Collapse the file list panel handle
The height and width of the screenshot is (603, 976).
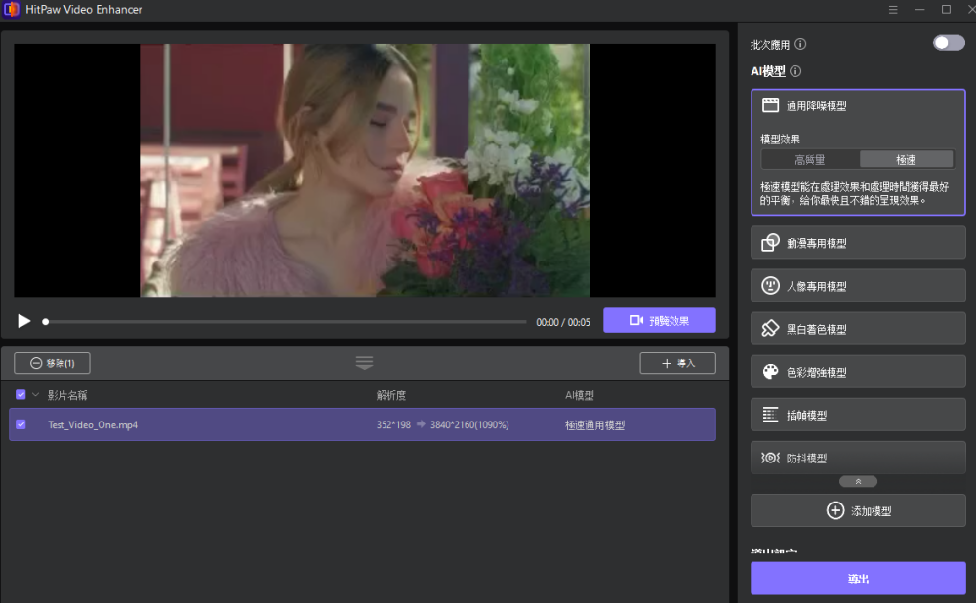pyautogui.click(x=364, y=362)
